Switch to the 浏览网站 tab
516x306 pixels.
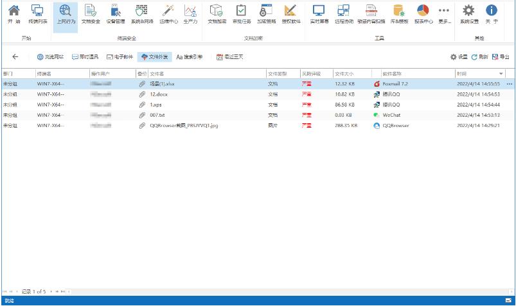(50, 57)
